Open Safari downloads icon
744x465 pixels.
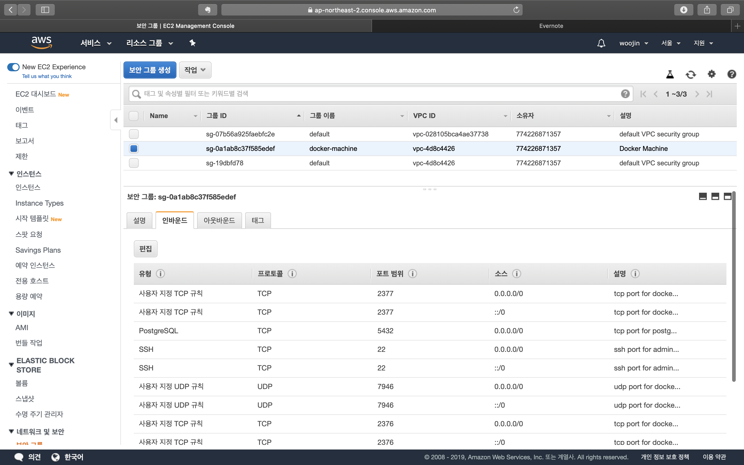point(684,10)
